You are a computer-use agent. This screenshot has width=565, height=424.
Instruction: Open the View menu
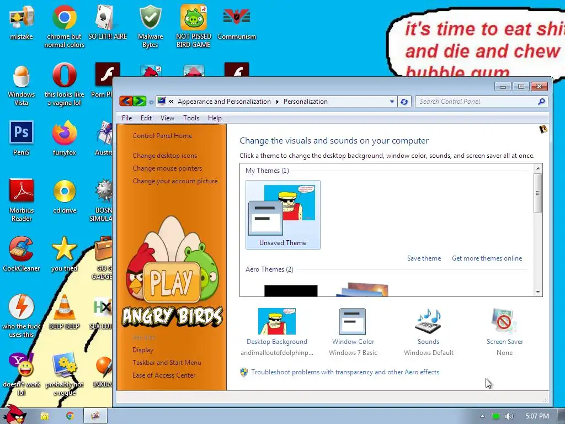tap(167, 118)
